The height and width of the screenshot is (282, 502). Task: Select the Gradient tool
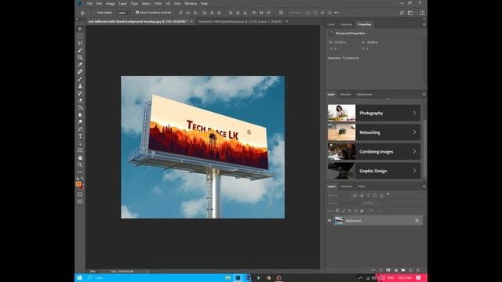click(80, 107)
